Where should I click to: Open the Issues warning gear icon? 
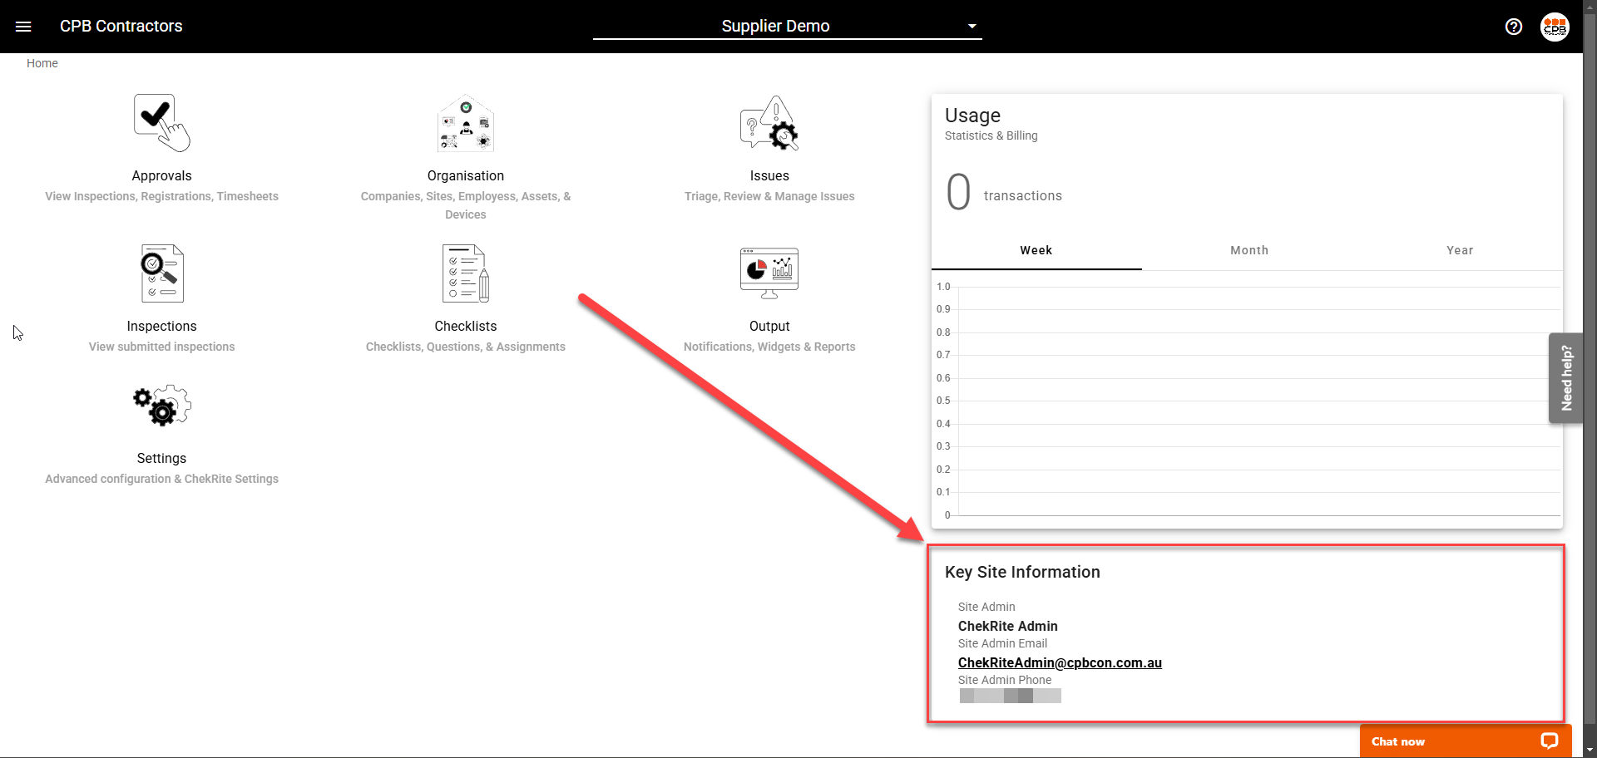[769, 123]
